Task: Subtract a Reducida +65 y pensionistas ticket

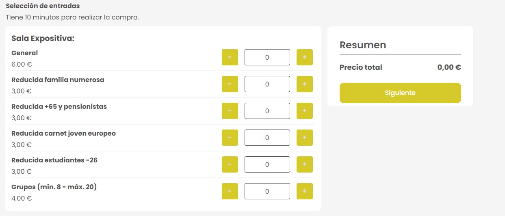Action: coord(230,111)
